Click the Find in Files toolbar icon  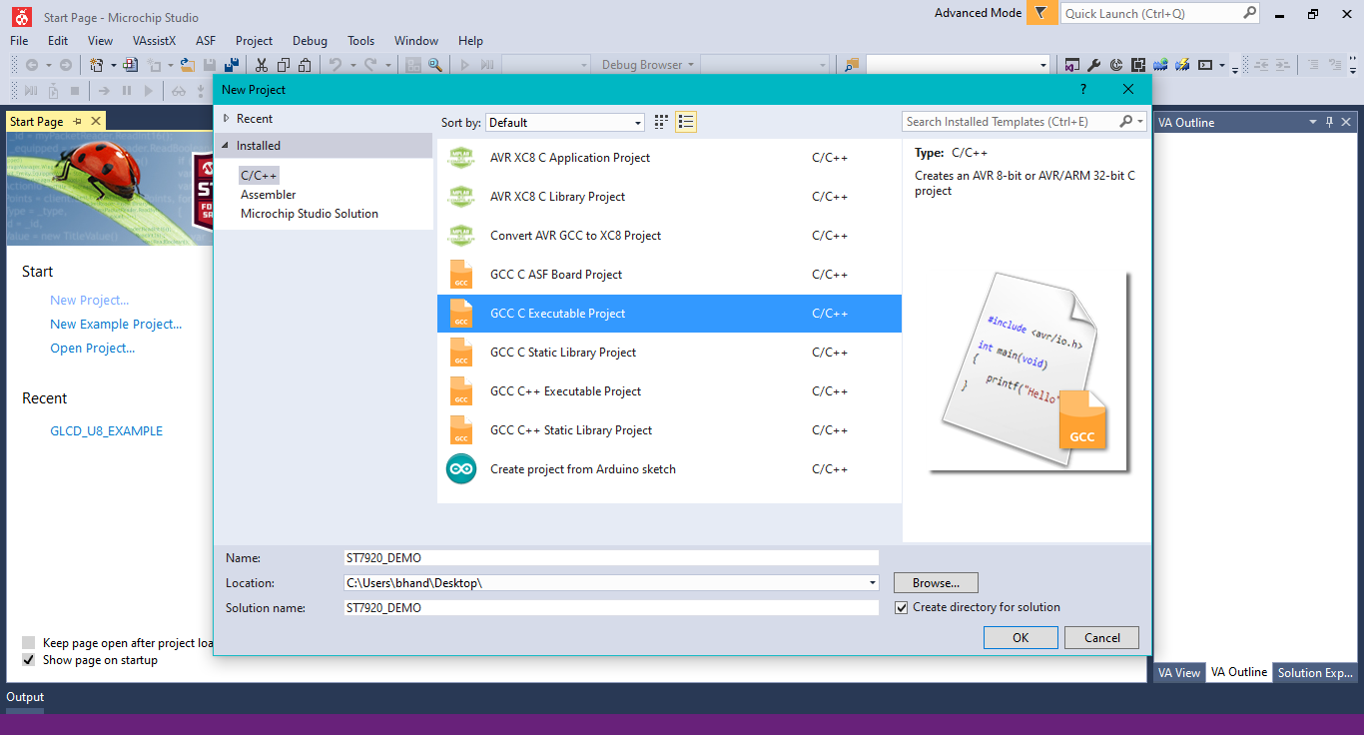pos(852,65)
